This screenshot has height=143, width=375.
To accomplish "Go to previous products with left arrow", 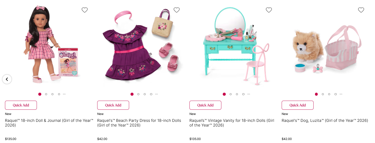I will pos(7,79).
